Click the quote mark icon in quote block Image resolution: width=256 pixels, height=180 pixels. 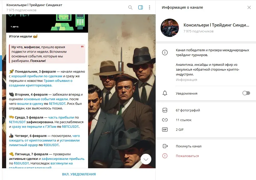pos(82,47)
